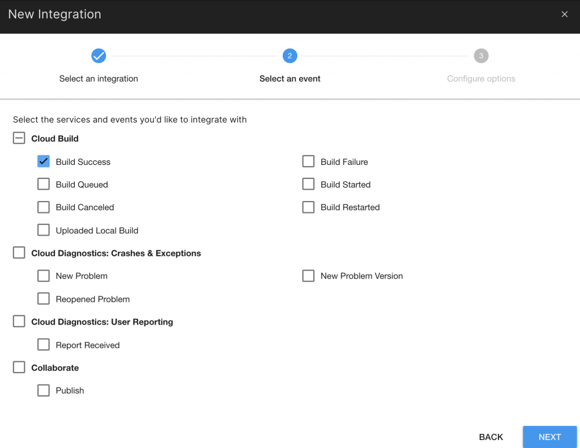The width and height of the screenshot is (580, 448).
Task: Select Uploaded Local Build checkbox
Action: point(44,230)
